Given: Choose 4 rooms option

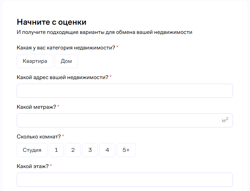Looking at the screenshot, I should (x=107, y=150).
